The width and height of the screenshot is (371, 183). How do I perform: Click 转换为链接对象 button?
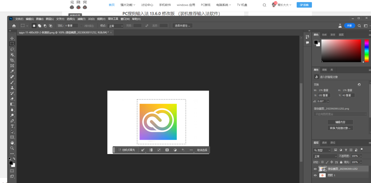[340, 128]
